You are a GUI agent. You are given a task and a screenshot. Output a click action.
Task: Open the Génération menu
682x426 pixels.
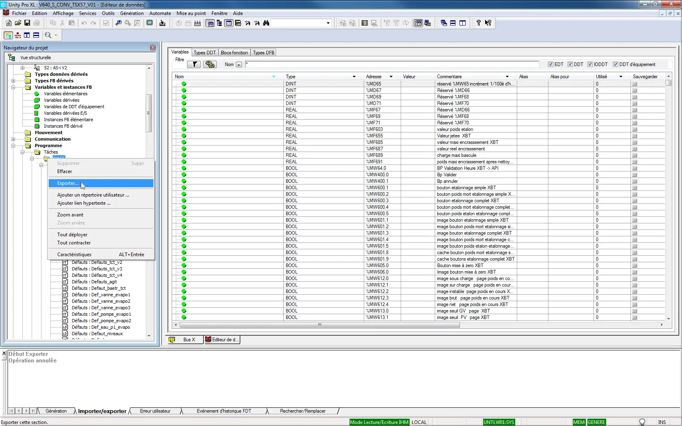pyautogui.click(x=132, y=13)
